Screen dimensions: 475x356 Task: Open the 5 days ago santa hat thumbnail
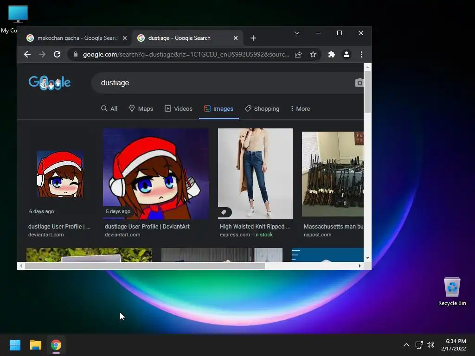[x=156, y=174]
